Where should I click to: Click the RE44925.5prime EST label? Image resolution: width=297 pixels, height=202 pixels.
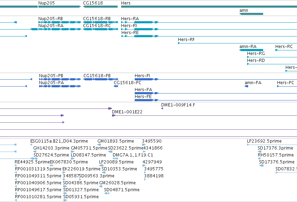(32, 162)
